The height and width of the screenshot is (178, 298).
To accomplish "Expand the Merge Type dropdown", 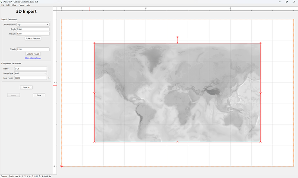I will pos(31,73).
